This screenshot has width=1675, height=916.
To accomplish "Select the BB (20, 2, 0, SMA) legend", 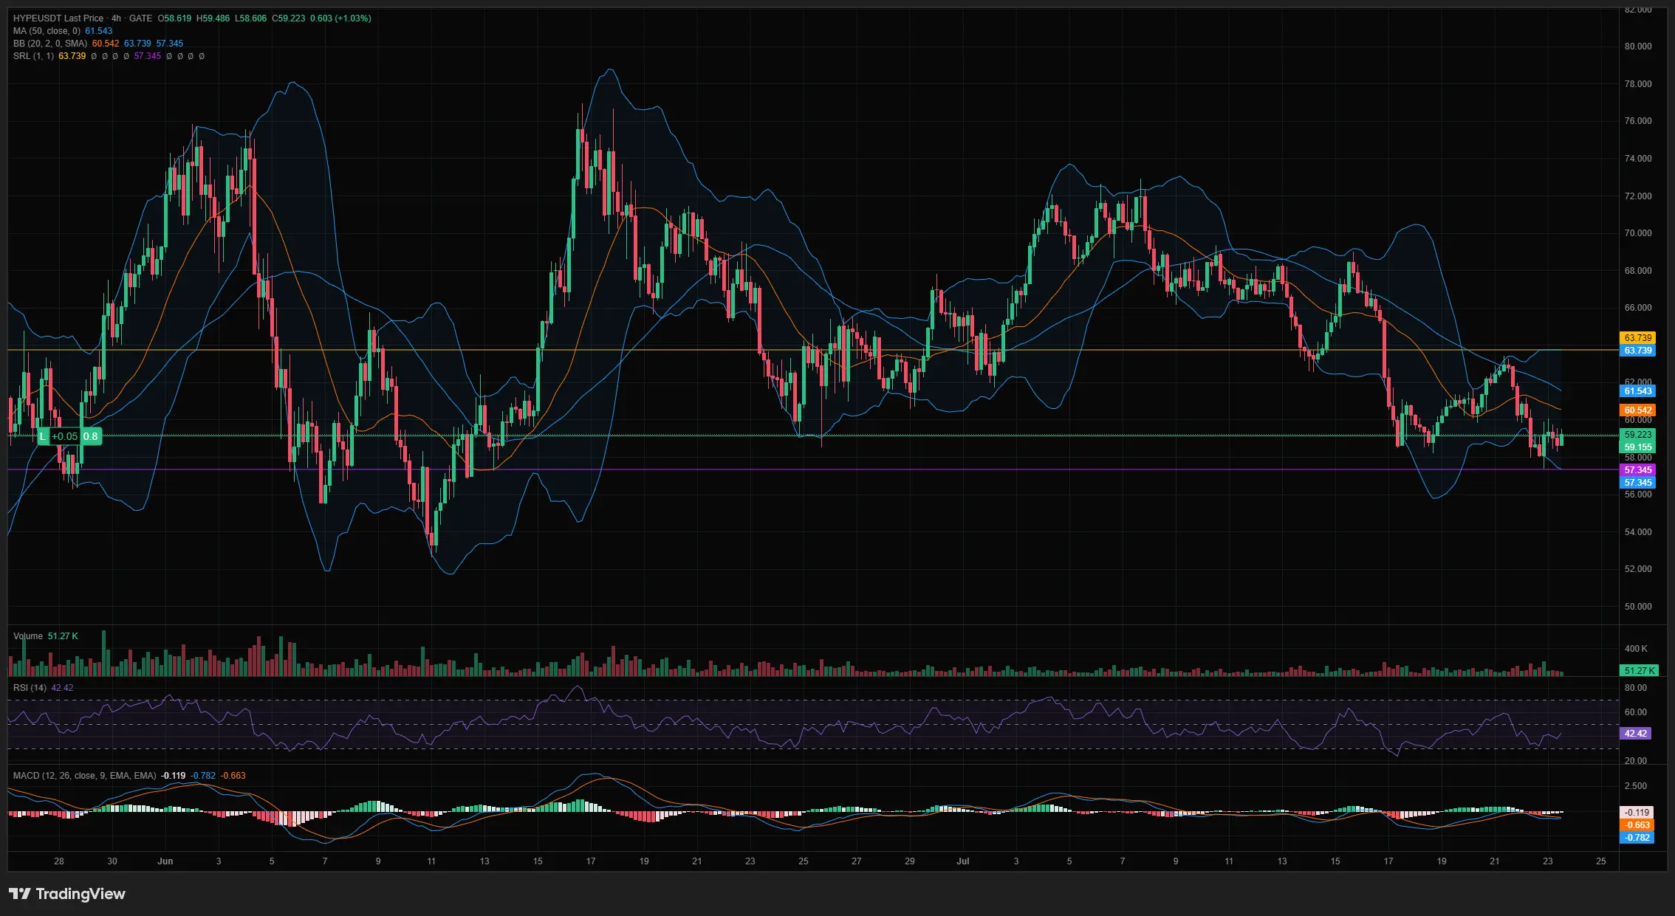I will (50, 44).
